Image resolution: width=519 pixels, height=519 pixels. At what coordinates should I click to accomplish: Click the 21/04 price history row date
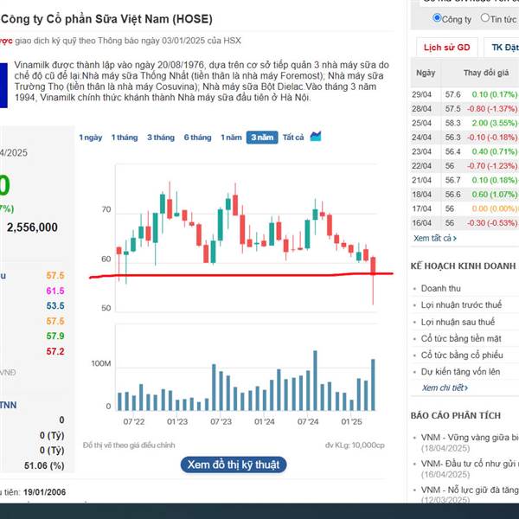pos(422,180)
